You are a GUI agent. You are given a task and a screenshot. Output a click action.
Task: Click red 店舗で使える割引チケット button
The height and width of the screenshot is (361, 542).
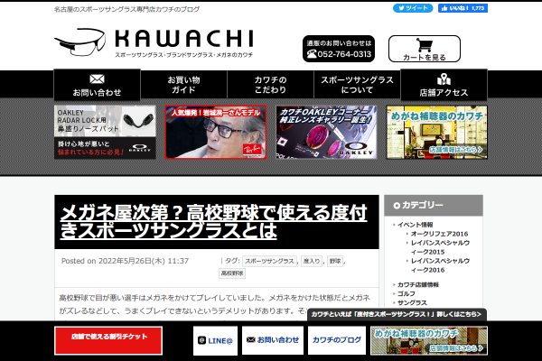point(108,340)
